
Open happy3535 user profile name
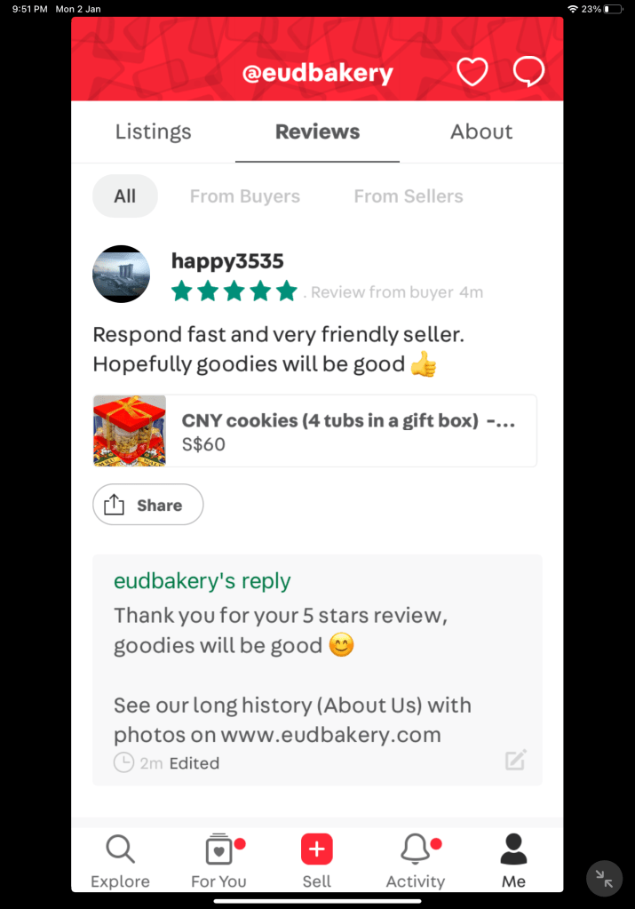(227, 261)
